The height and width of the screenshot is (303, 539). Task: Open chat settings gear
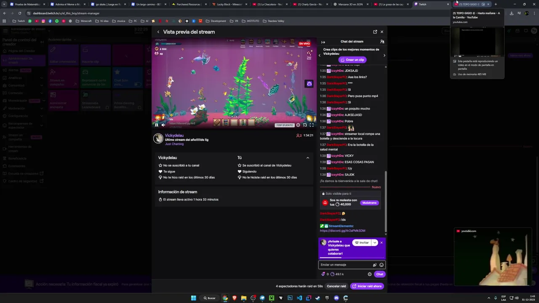click(370, 274)
